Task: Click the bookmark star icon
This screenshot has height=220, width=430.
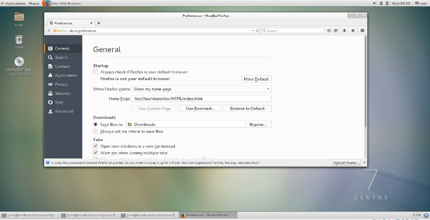Action: coord(329,31)
